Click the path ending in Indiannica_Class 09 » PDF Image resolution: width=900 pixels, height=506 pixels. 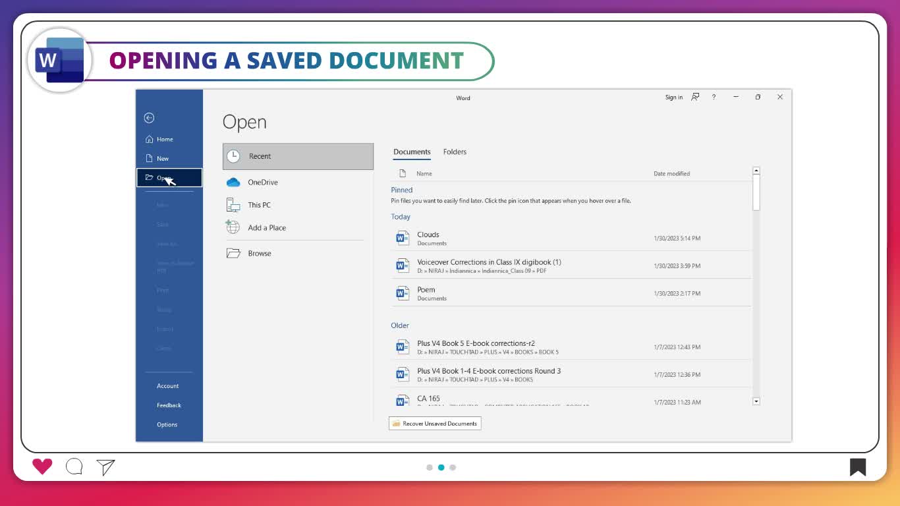[x=482, y=271]
